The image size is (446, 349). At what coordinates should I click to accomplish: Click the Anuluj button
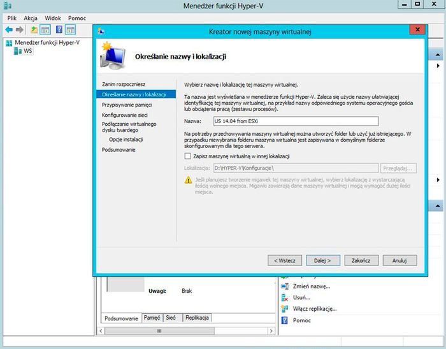click(x=399, y=260)
